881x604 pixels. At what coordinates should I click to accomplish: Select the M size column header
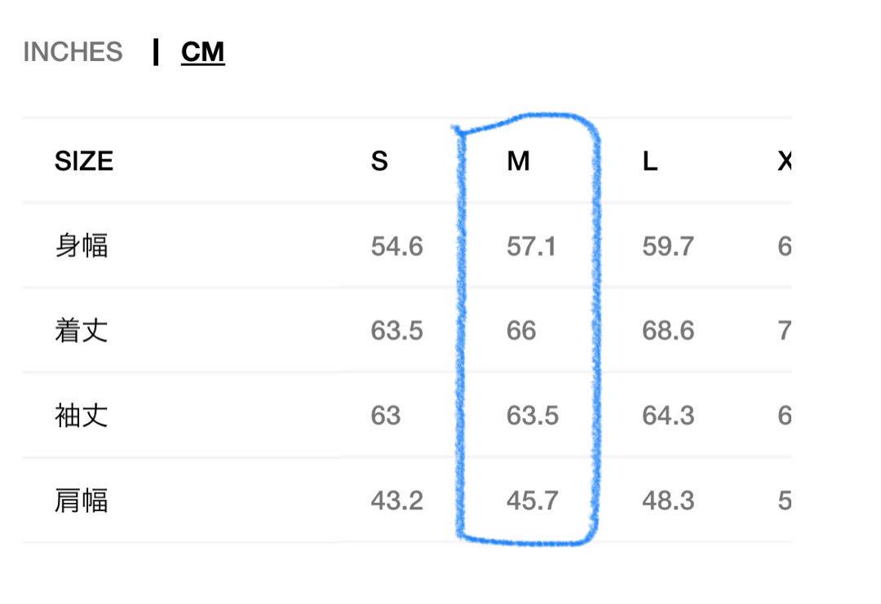tap(518, 161)
